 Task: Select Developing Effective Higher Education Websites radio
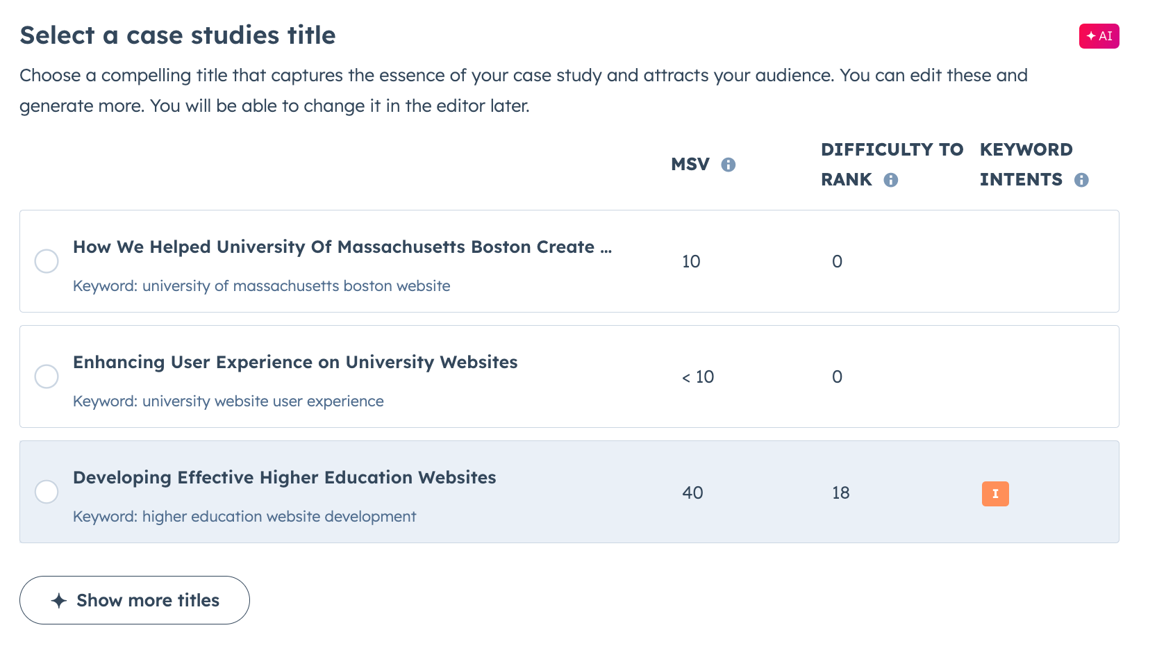[47, 492]
